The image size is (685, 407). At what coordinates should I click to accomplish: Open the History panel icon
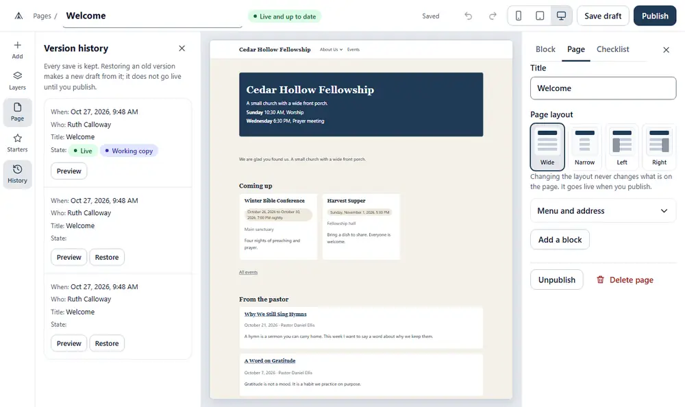[18, 169]
